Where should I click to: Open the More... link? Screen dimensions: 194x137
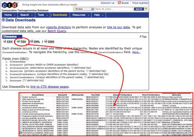coord(136,52)
